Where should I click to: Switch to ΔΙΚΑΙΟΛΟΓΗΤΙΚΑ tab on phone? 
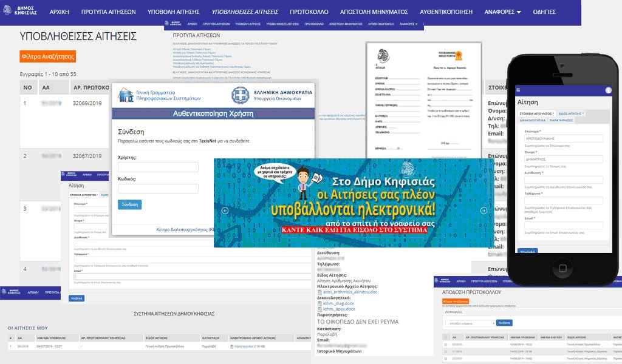click(532, 120)
